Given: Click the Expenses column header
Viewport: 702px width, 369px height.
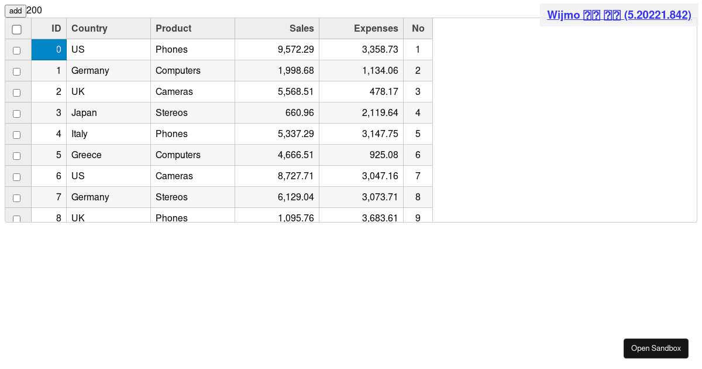Looking at the screenshot, I should pyautogui.click(x=361, y=29).
